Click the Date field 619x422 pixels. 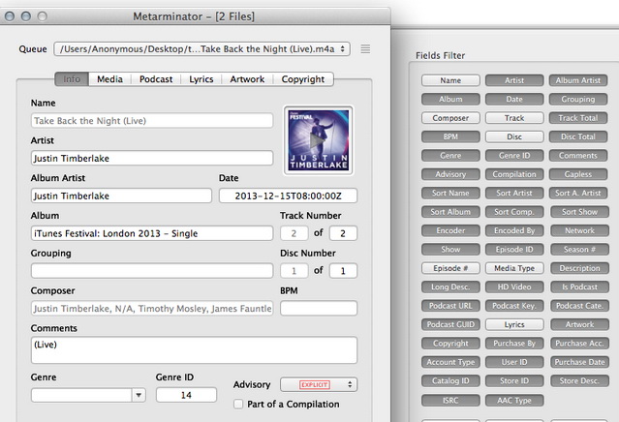288,196
